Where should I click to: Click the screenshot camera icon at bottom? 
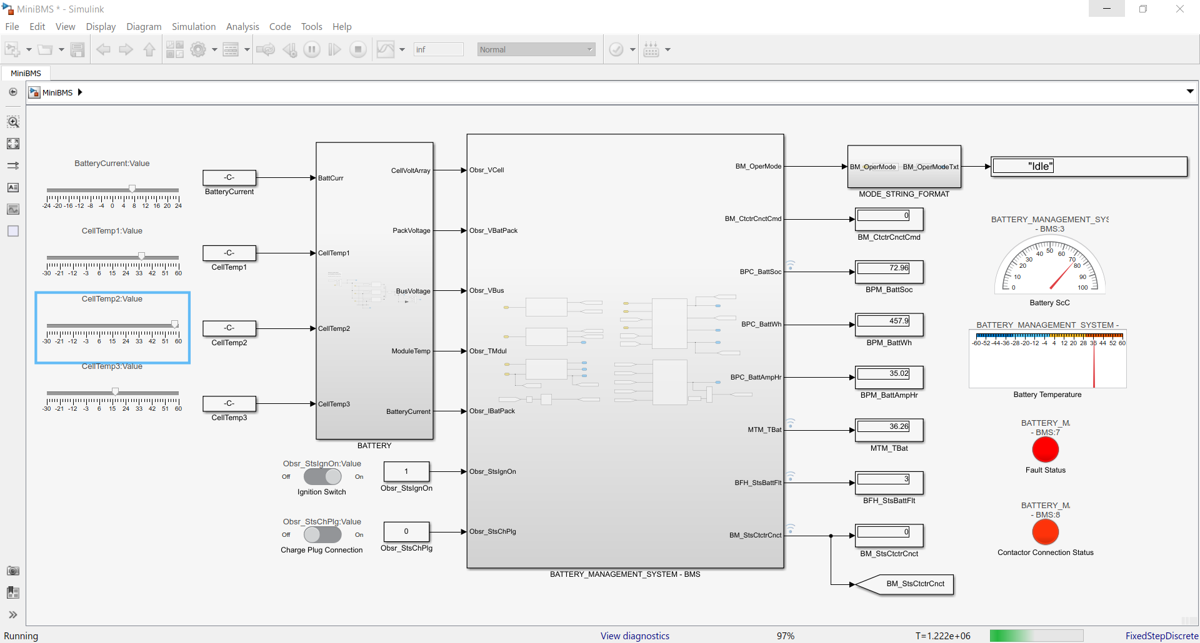coord(13,571)
